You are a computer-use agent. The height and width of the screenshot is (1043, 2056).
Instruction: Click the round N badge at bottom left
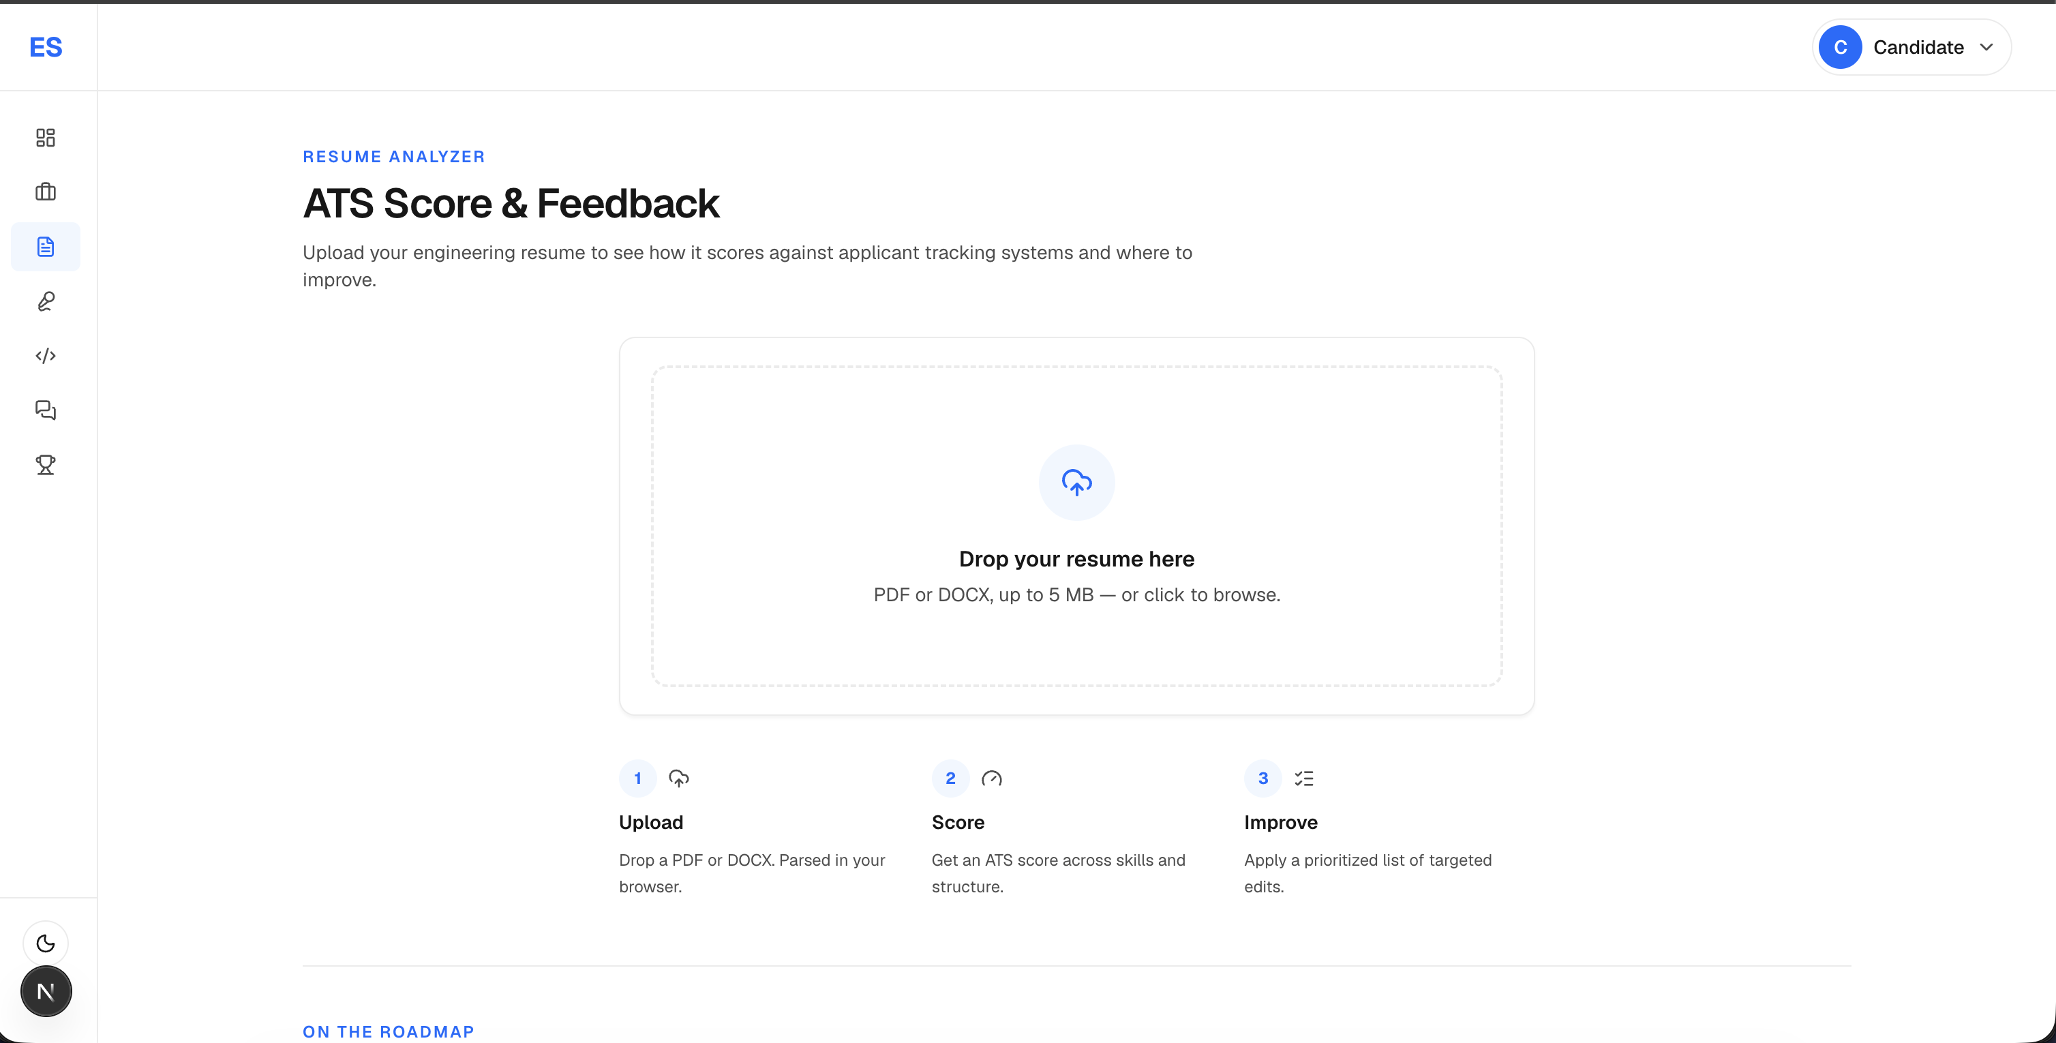point(46,991)
